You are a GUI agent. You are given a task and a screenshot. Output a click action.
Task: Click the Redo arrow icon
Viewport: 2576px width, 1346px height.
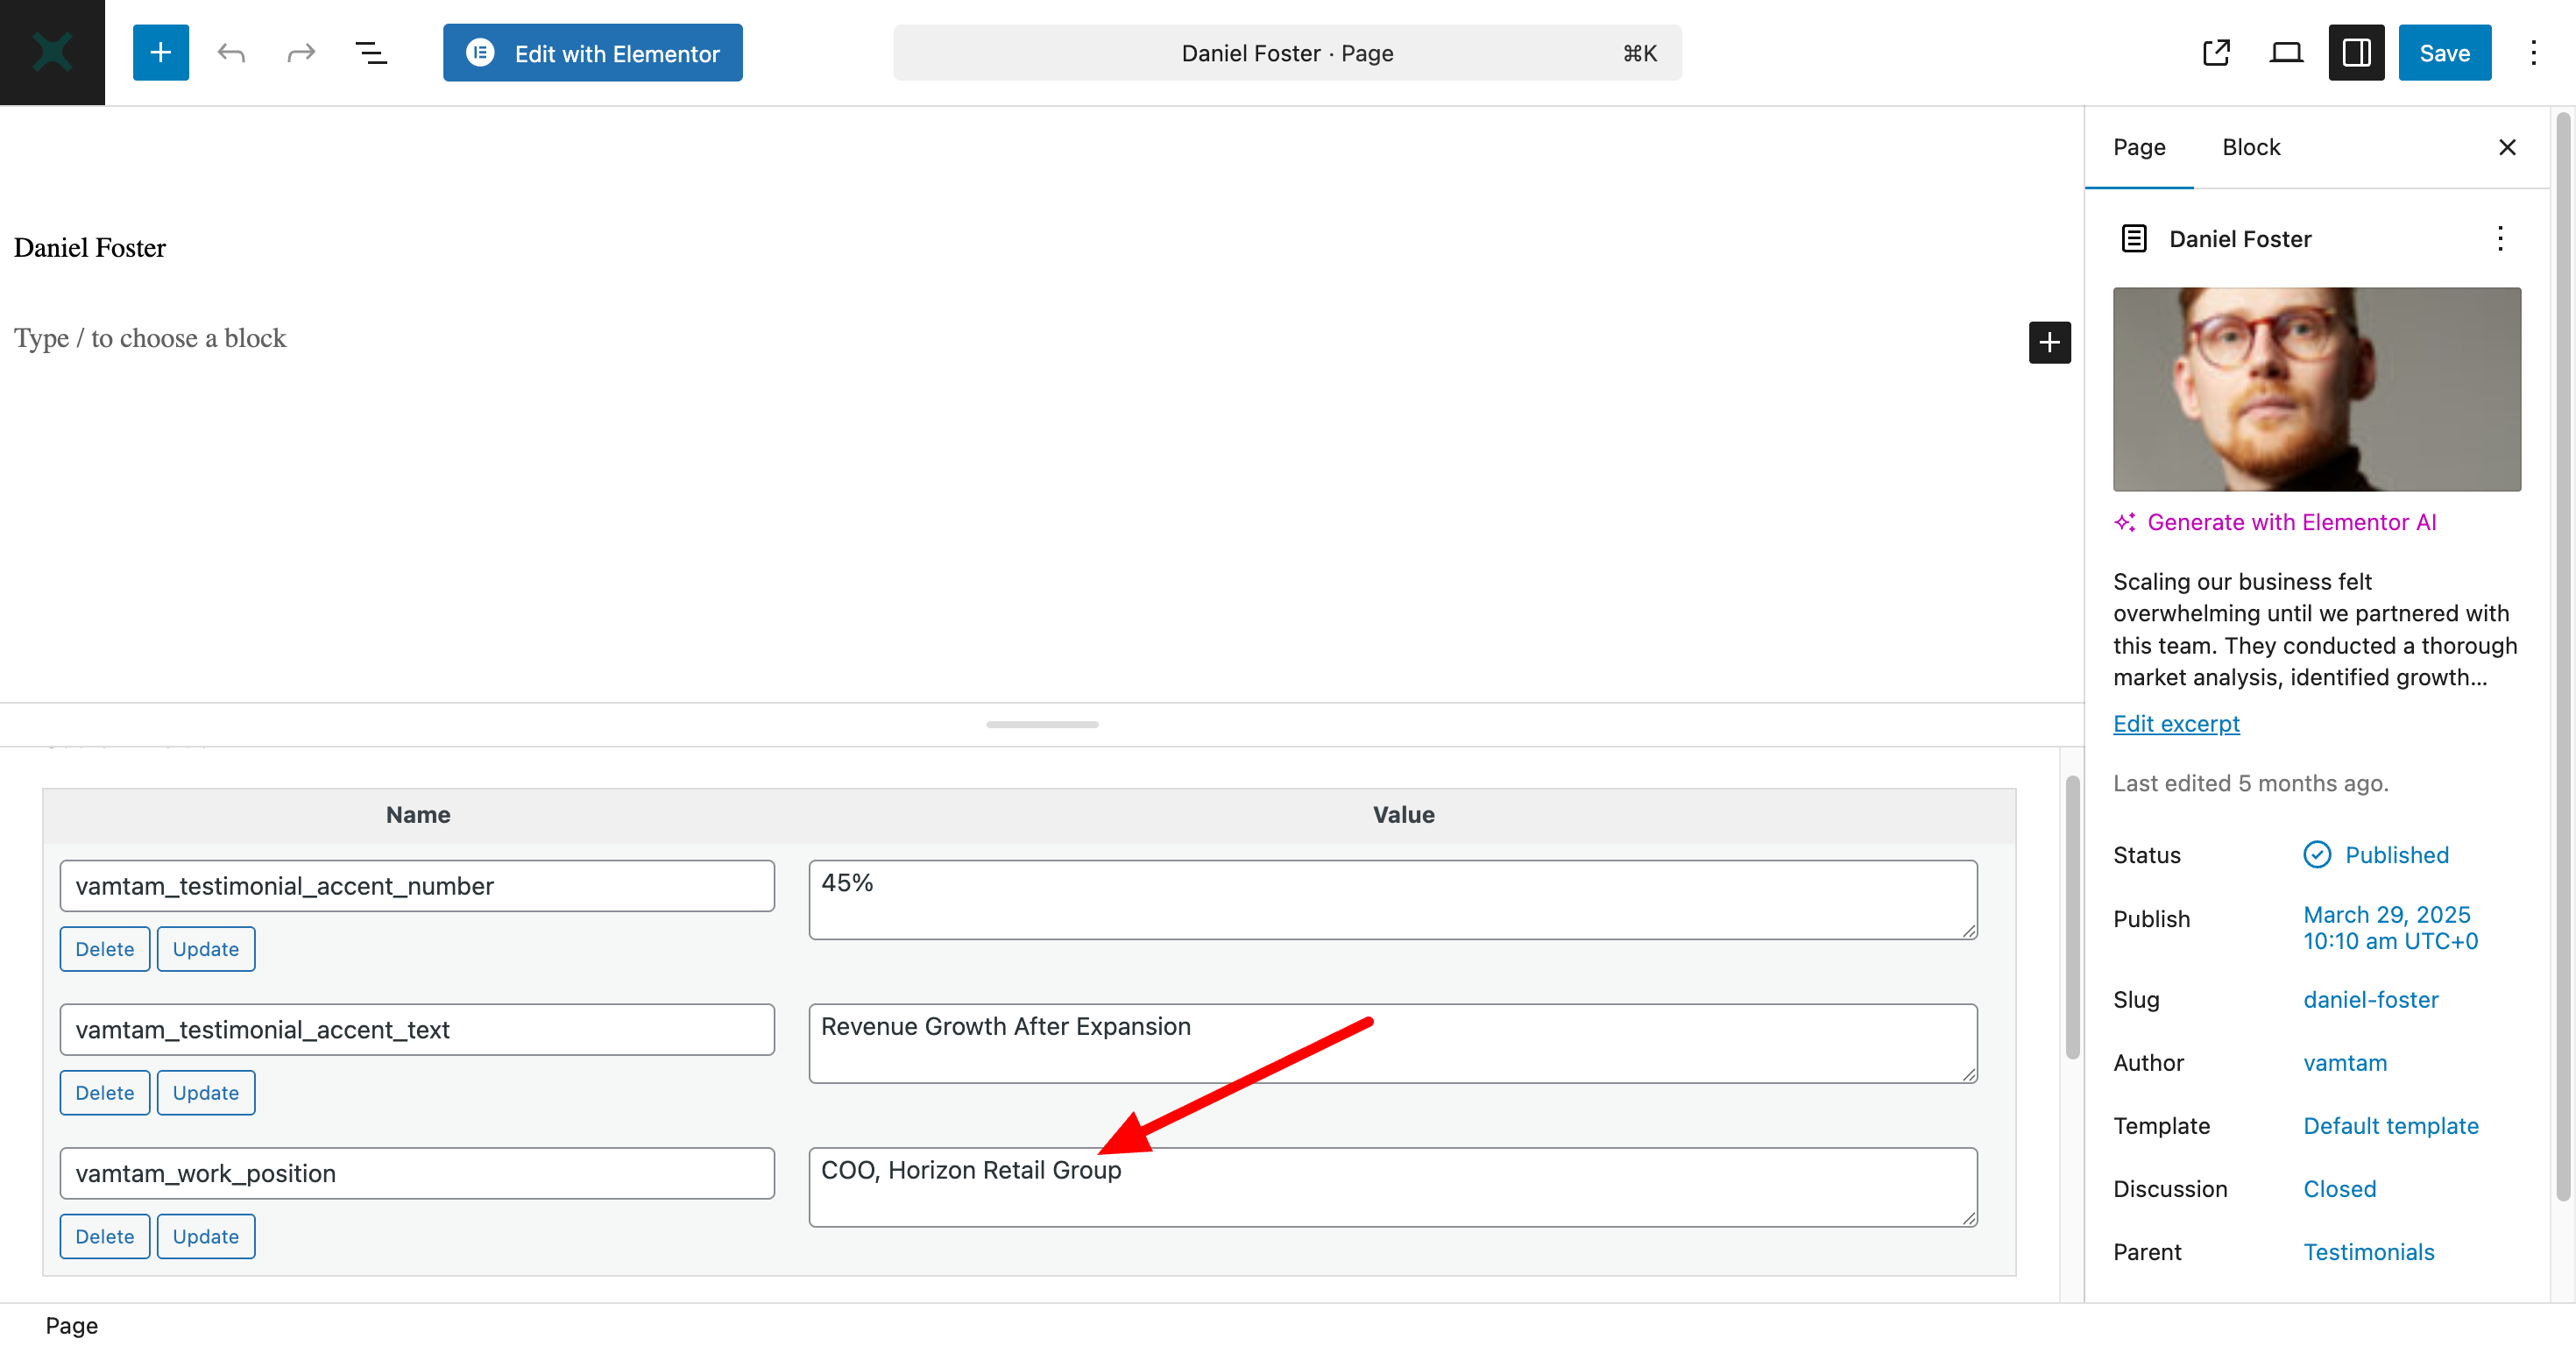pyautogui.click(x=301, y=53)
